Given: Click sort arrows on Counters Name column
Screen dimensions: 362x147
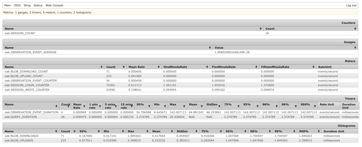Looking at the screenshot, I should [x=261, y=29].
